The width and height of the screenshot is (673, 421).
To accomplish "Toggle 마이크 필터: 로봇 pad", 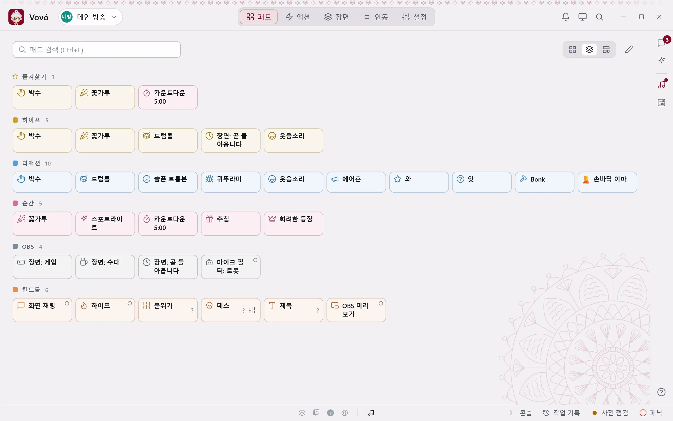I will click(x=231, y=267).
